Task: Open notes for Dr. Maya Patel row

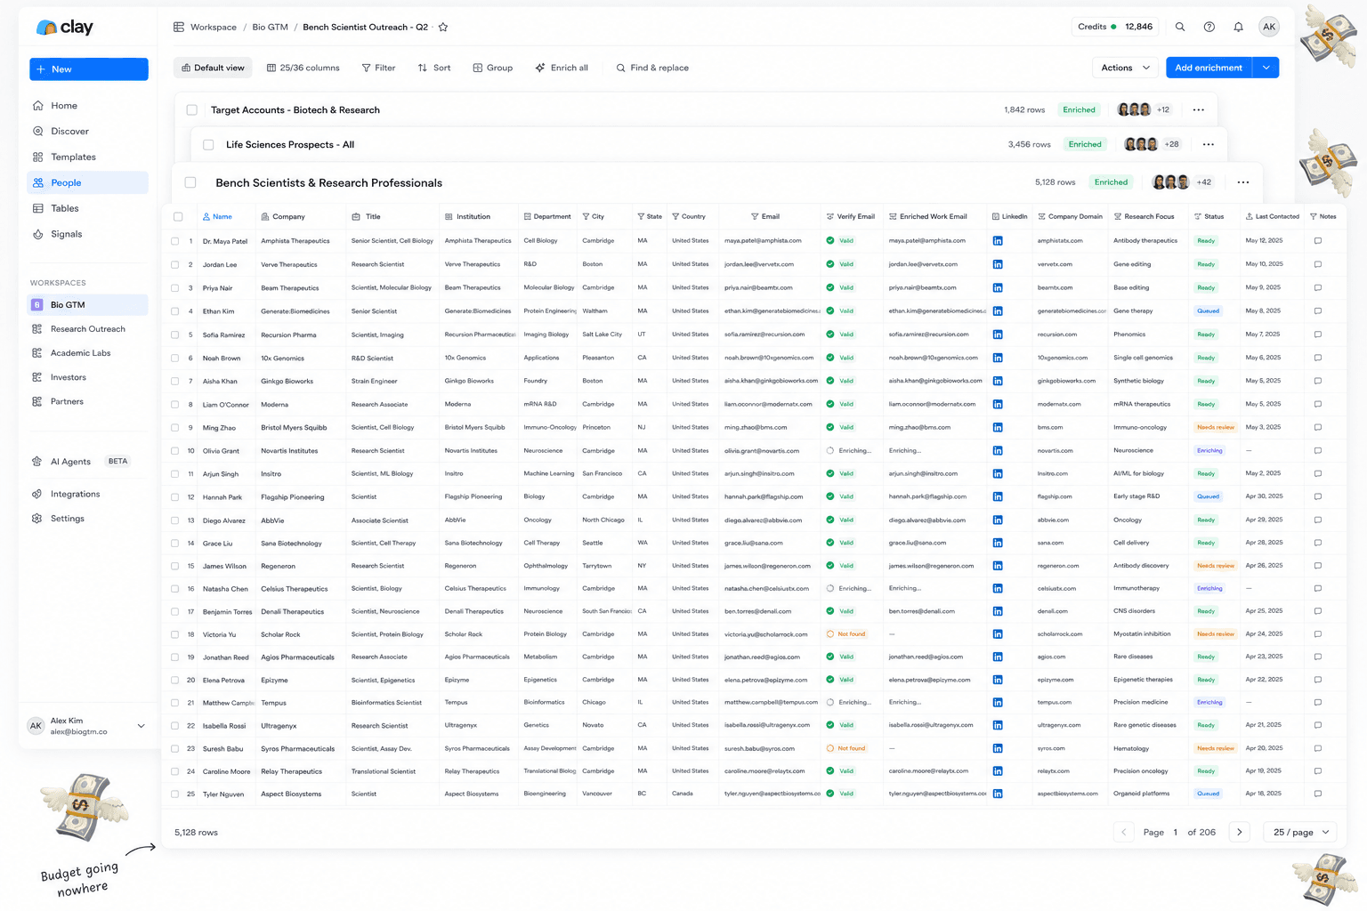Action: click(x=1318, y=241)
